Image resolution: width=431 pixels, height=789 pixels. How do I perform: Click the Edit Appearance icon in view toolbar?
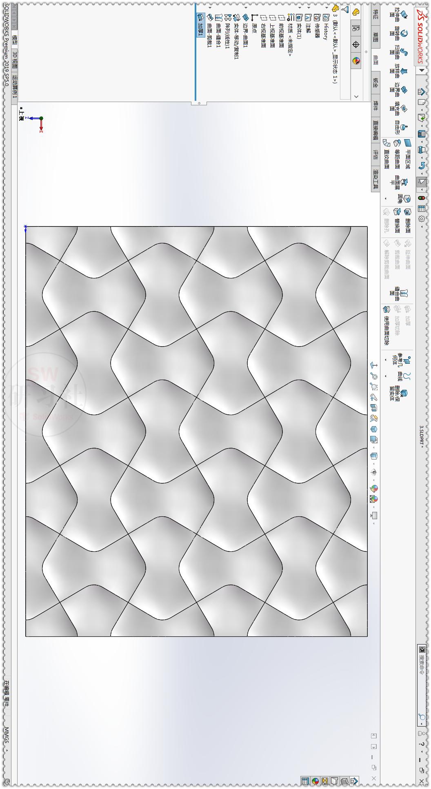[x=373, y=489]
